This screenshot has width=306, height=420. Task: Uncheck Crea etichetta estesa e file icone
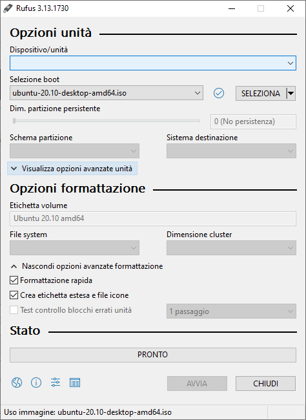point(14,295)
